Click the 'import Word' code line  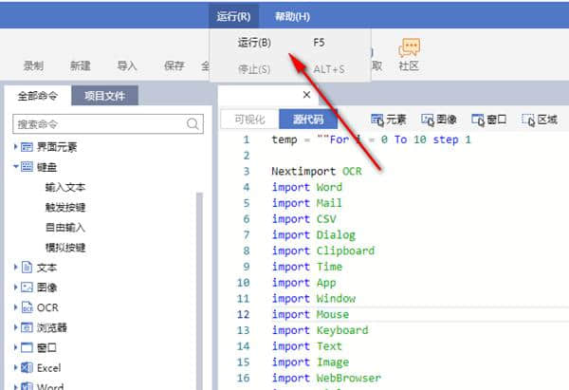pos(307,187)
